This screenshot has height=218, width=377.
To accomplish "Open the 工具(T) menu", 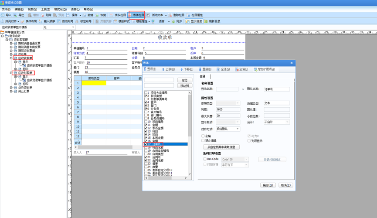I will point(45,10).
